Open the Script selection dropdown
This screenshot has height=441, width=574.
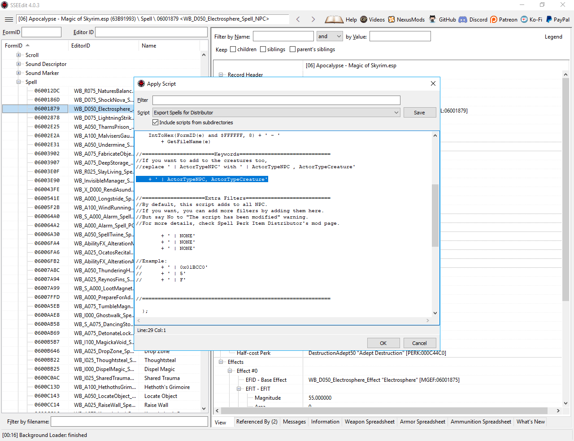point(396,113)
